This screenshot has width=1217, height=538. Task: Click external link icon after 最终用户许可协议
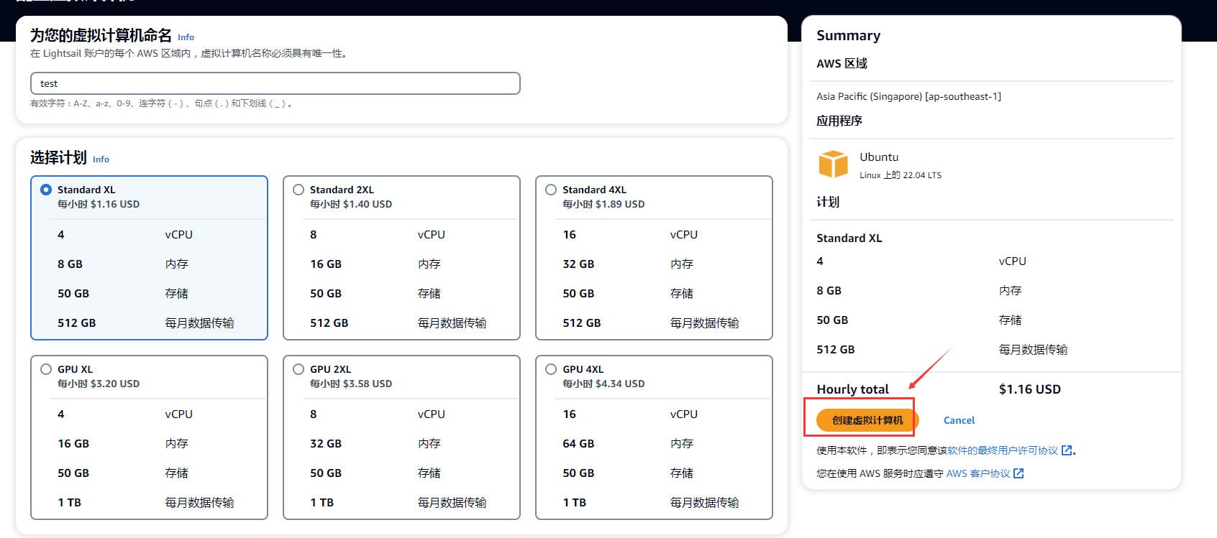(x=1067, y=450)
